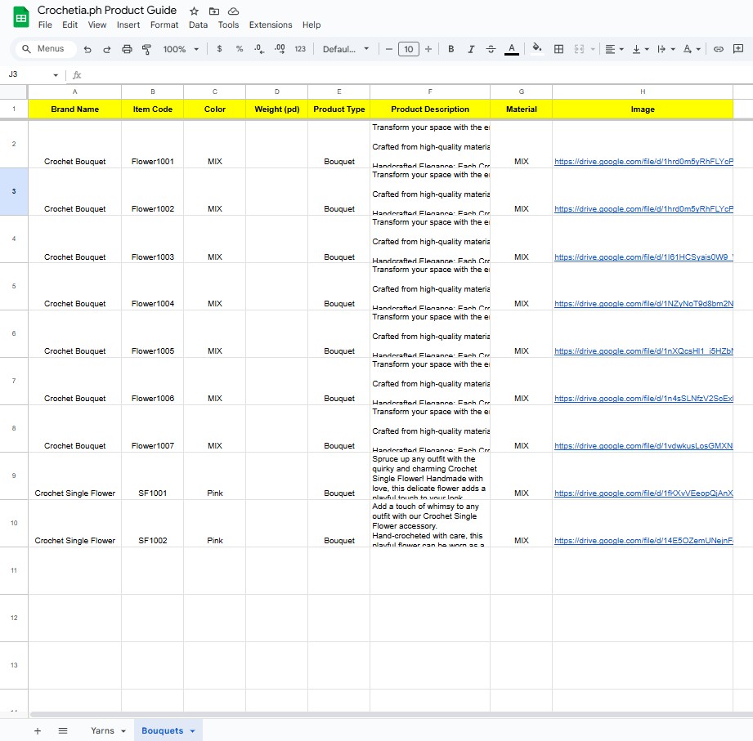Open Bouquets tab options arrow

[193, 731]
